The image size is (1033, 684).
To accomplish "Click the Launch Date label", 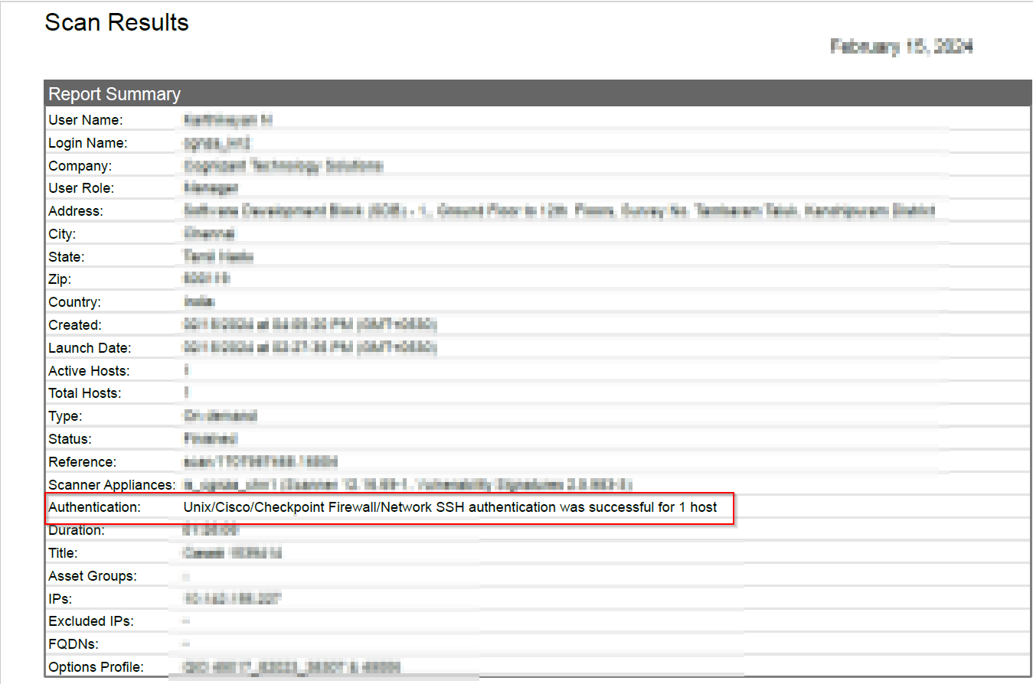I will click(90, 348).
